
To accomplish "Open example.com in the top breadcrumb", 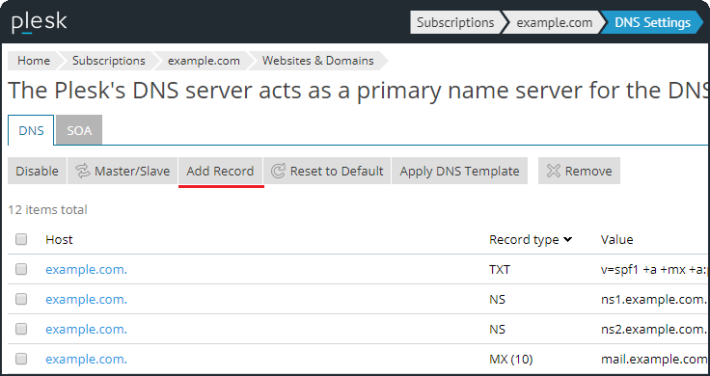I will coord(555,22).
